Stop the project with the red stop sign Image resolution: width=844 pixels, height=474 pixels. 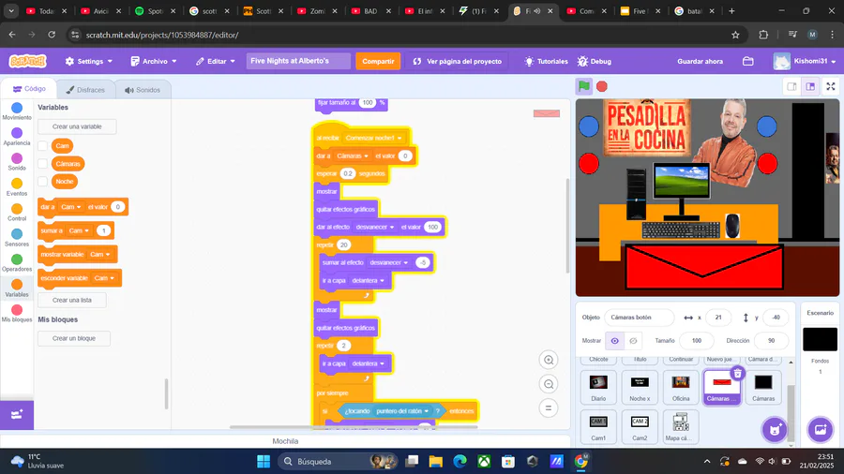pyautogui.click(x=602, y=86)
